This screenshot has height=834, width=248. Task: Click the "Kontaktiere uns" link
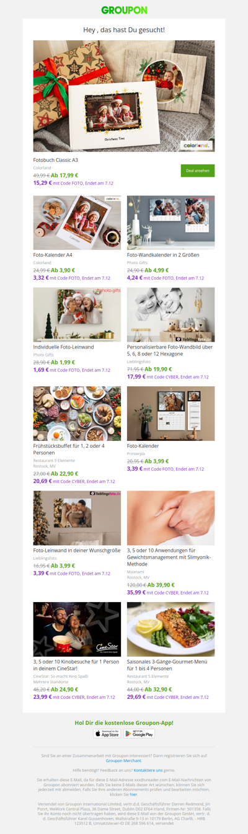click(148, 770)
